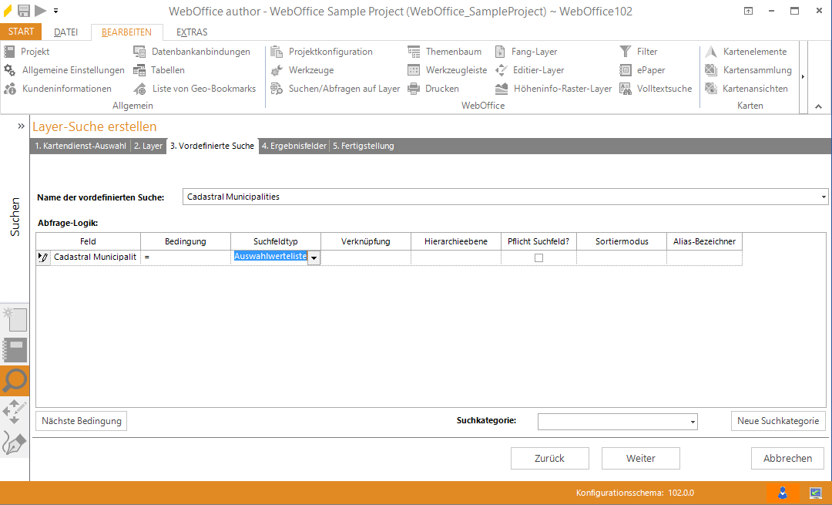Expand the Suchfeldtyp Auswahlwerteliste dropdown
Screen dimensions: 832x505
[314, 258]
